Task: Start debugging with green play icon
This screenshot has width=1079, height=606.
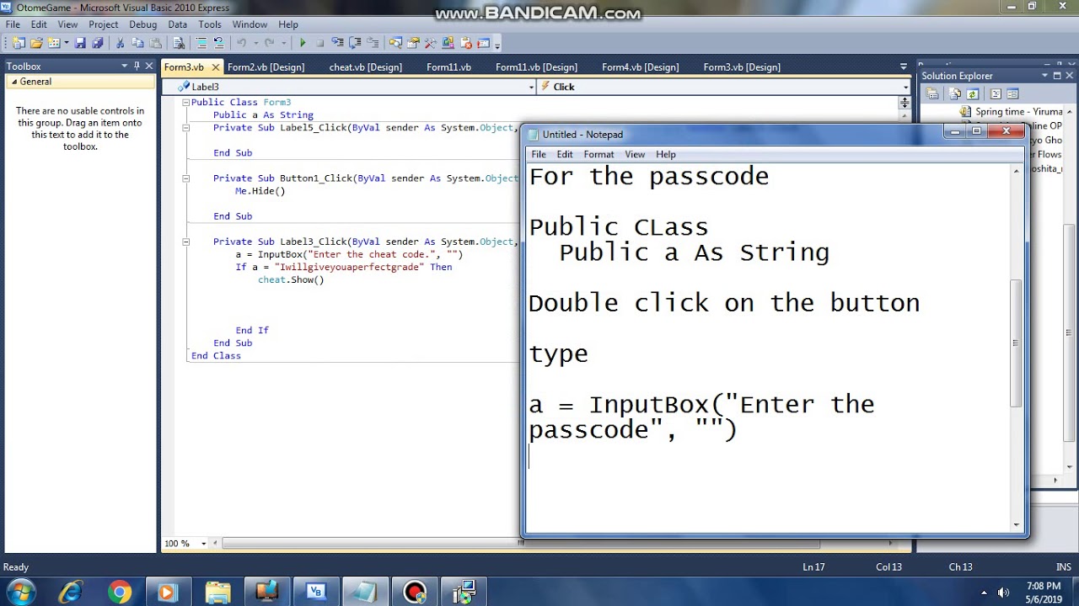Action: (x=303, y=43)
